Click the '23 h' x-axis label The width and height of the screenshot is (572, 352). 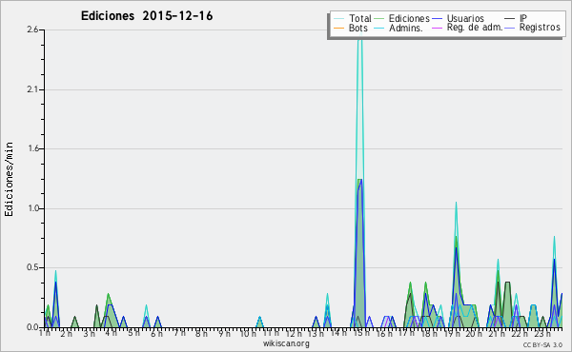coord(542,333)
